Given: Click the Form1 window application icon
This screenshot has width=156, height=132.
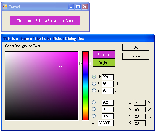Looking at the screenshot, I should tap(5, 7).
